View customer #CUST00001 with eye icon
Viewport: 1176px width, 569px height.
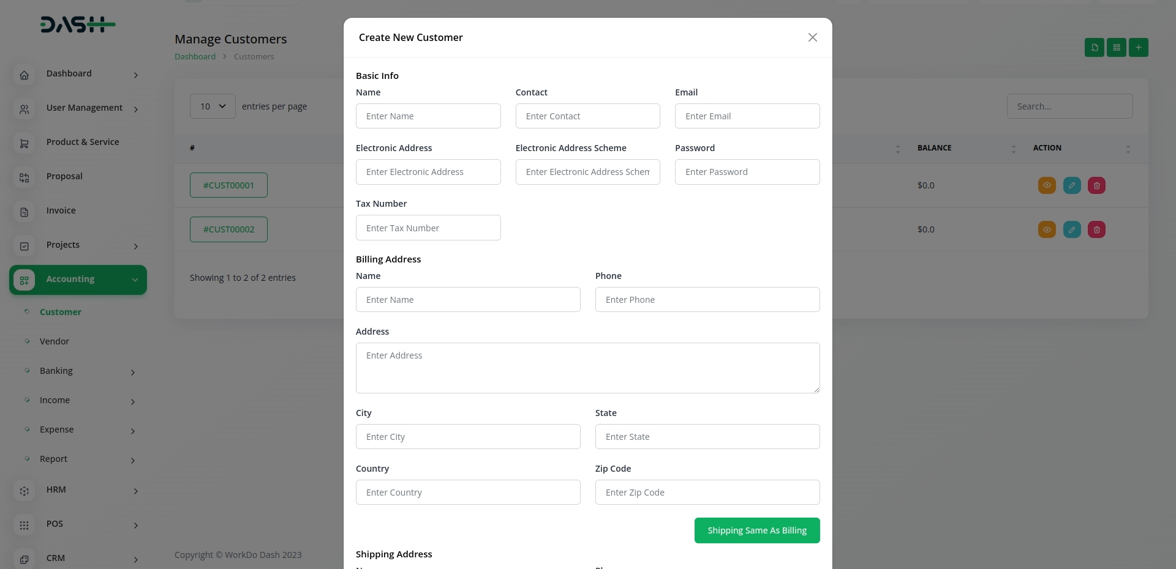(1047, 185)
